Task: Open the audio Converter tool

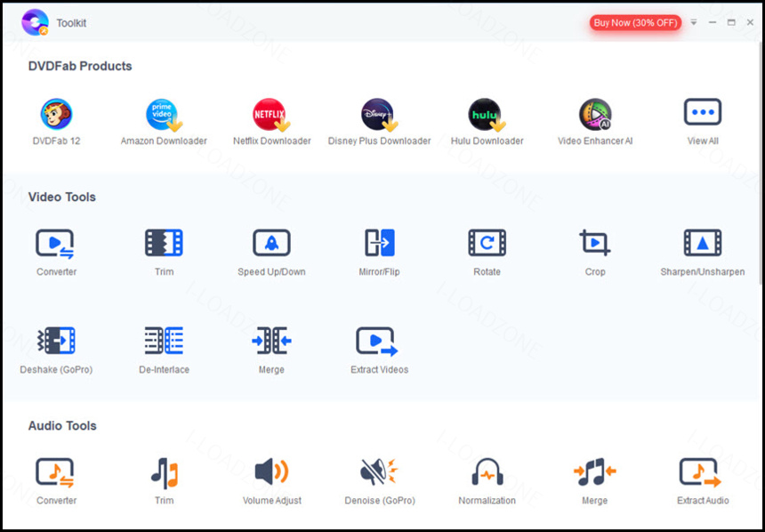Action: tap(55, 472)
